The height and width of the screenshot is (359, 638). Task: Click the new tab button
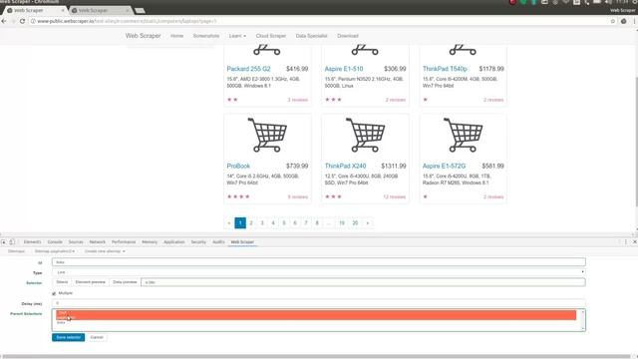pyautogui.click(x=140, y=10)
